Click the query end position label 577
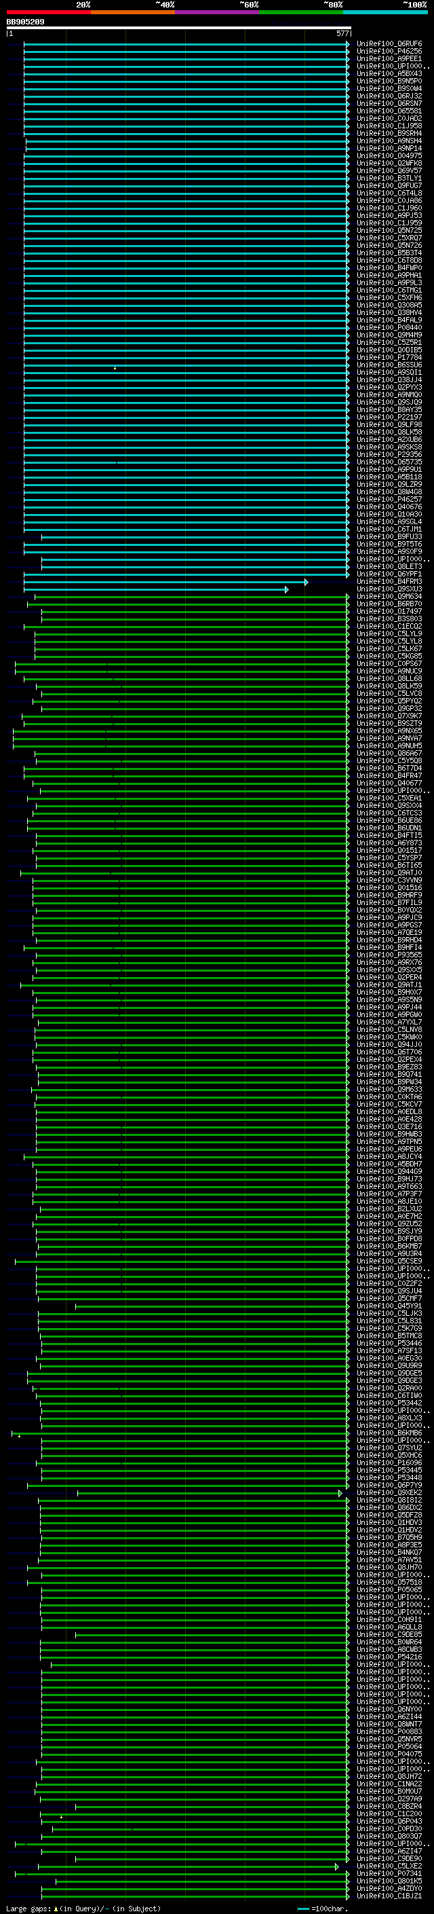Image resolution: width=434 pixels, height=1914 pixels. point(342,33)
